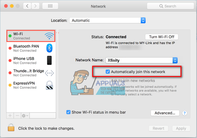Image resolution: width=197 pixels, height=138 pixels.
Task: Open the gear action menu
Action: click(x=25, y=115)
